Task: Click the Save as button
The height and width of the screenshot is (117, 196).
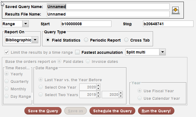Action: pyautogui.click(x=75, y=111)
